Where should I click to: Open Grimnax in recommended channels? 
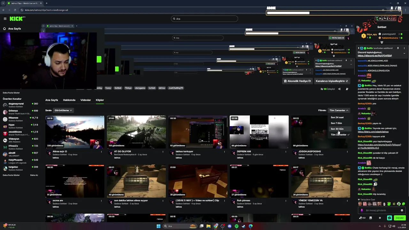20,112
